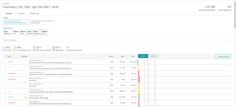Click the en-us.css request name
236x107 pixels.
click(x=32, y=86)
